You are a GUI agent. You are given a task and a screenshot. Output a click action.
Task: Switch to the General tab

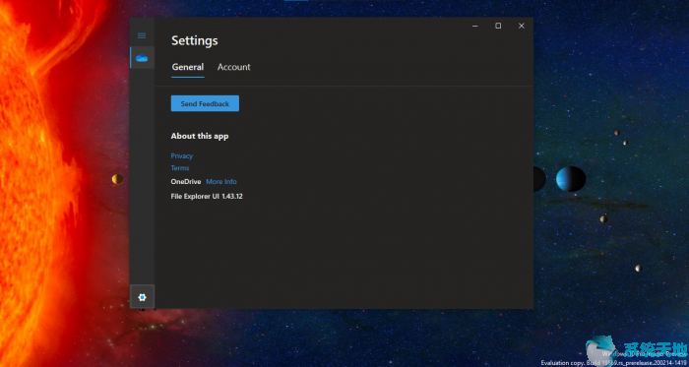tap(188, 67)
